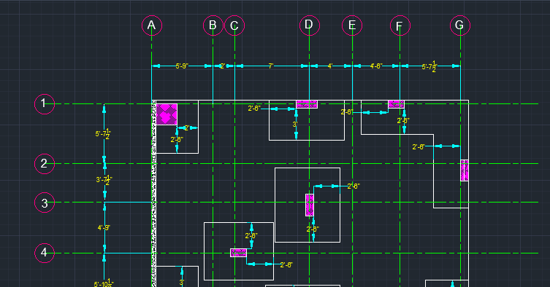Select grid bubble C
This screenshot has height=287, width=550.
tap(234, 25)
